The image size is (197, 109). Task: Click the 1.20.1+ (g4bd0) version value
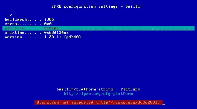(x=62, y=37)
